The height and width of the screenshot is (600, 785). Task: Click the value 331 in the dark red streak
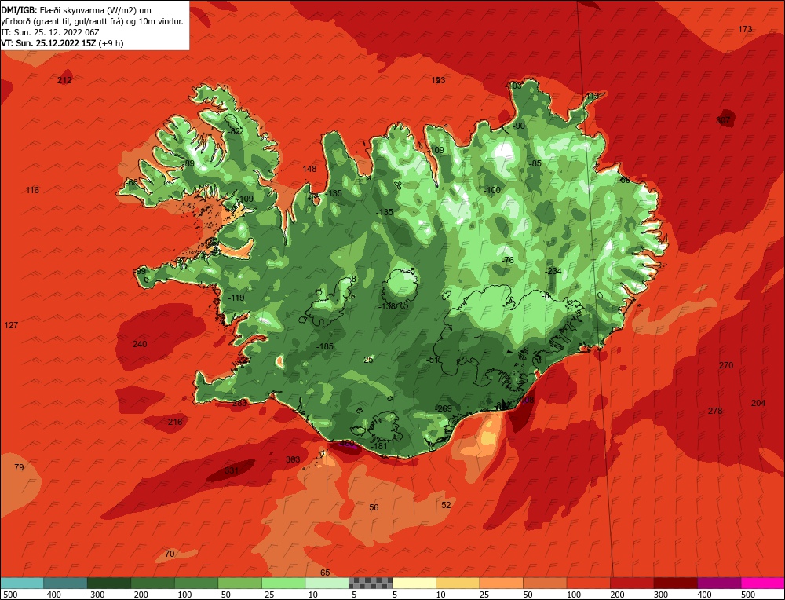click(232, 470)
